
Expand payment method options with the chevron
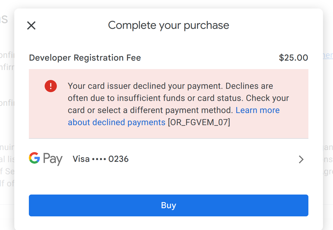pos(301,159)
